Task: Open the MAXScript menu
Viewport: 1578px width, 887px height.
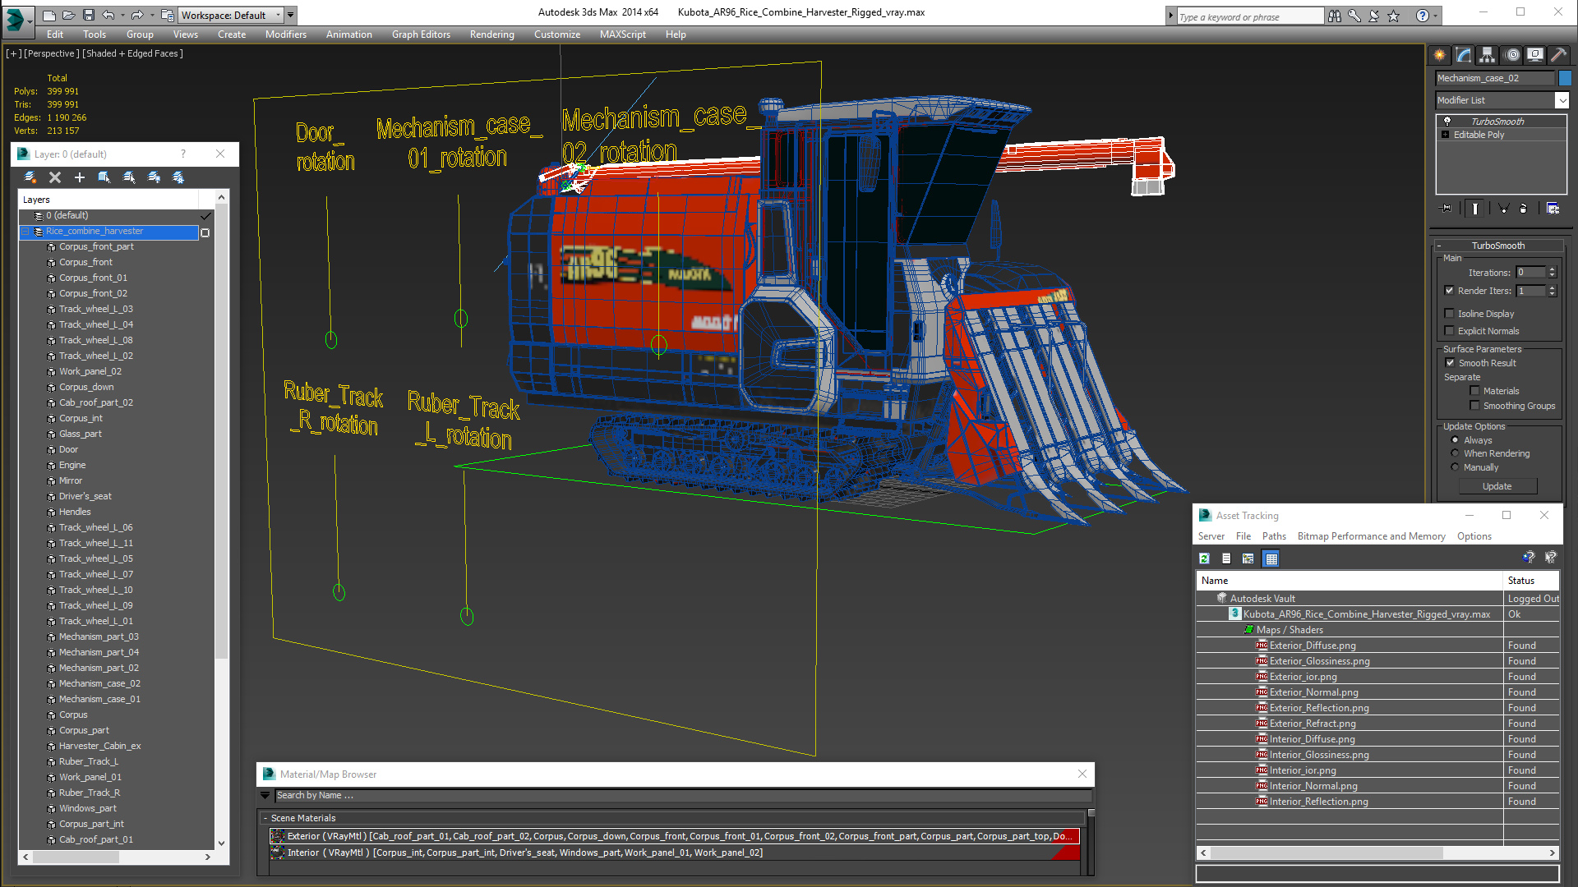Action: pyautogui.click(x=622, y=34)
